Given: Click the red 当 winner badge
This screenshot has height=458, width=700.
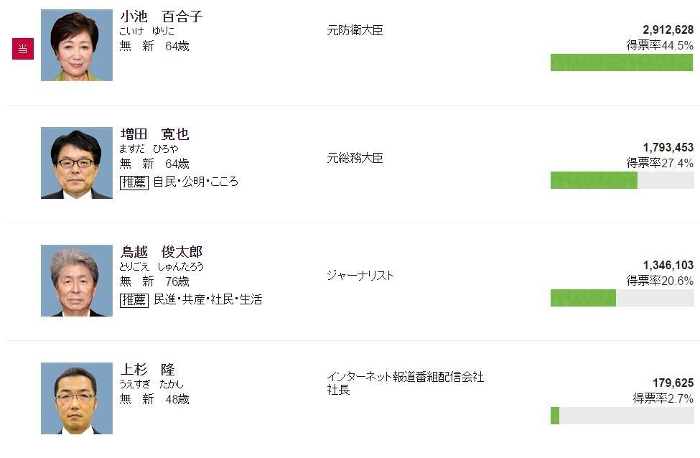Looking at the screenshot, I should pos(23,49).
